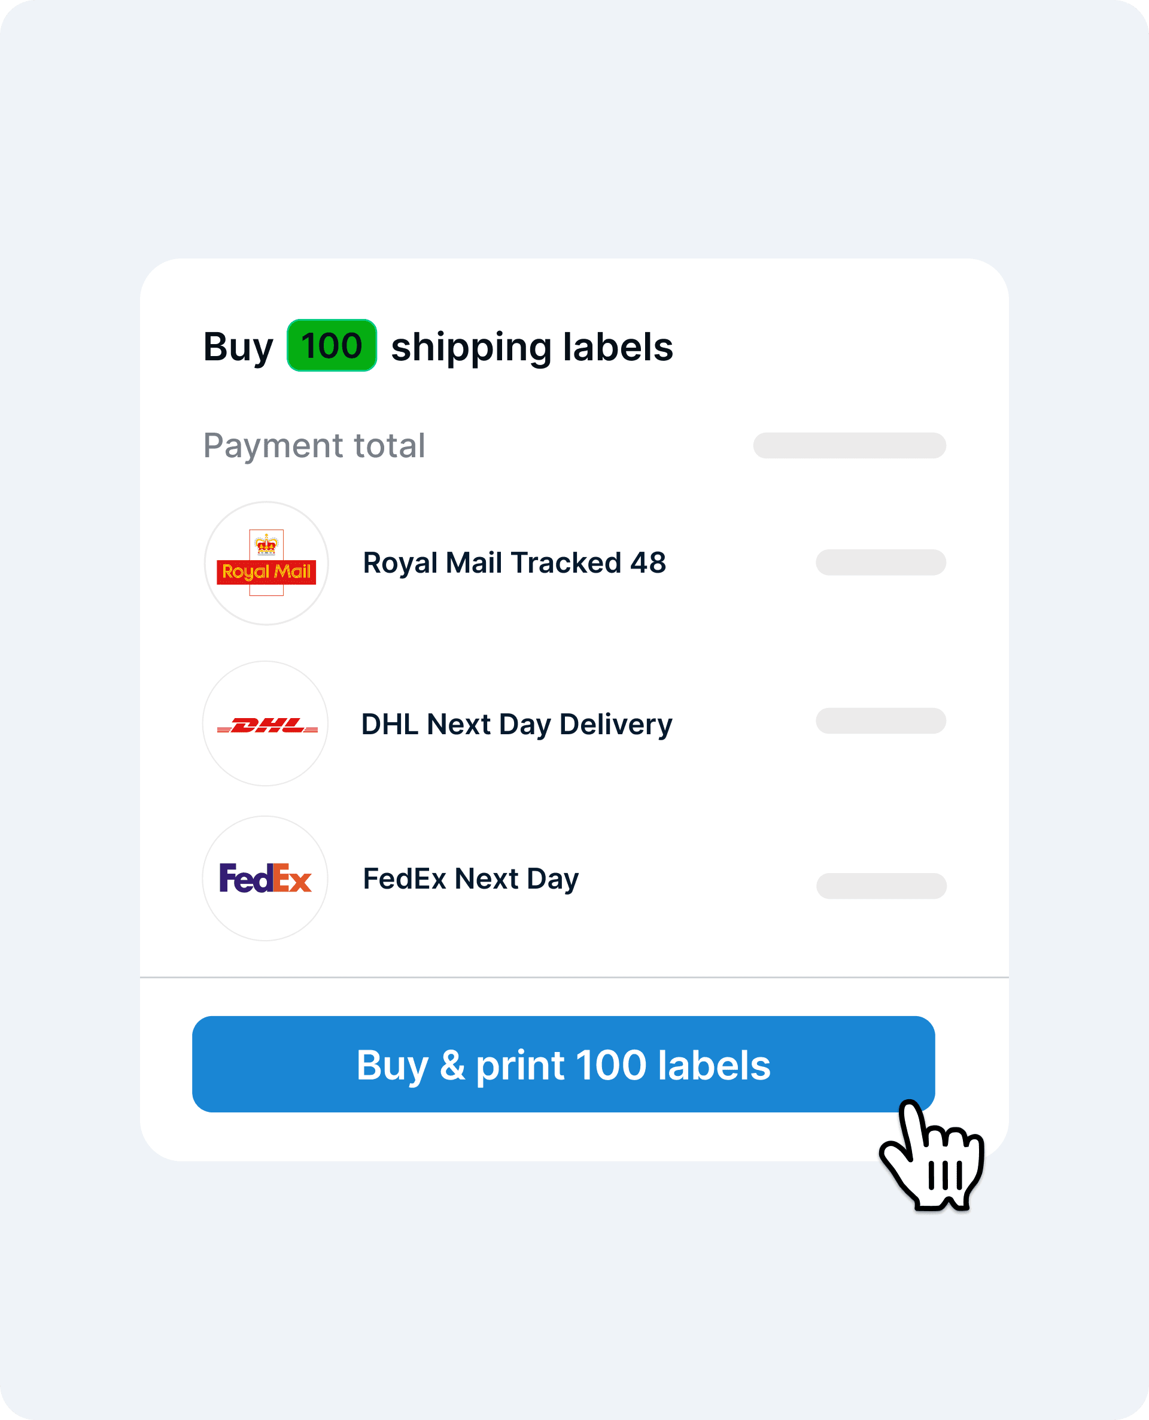The image size is (1149, 1420).
Task: Select FedEx Next Day service text
Action: pyautogui.click(x=470, y=880)
